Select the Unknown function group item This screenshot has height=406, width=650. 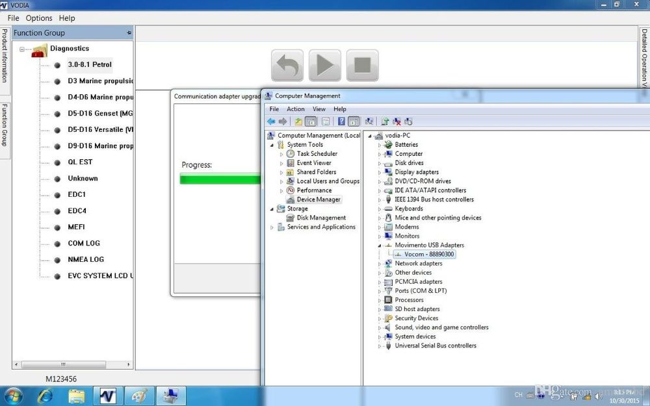click(x=83, y=178)
